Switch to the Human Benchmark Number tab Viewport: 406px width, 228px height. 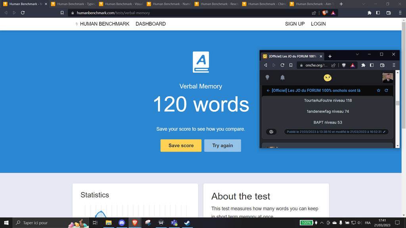169,4
